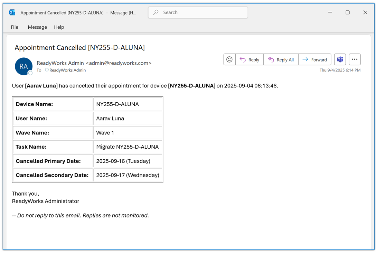The image size is (377, 253).
Task: Click the NY255-D-ALUNA Device Name cell
Action: pos(117,104)
